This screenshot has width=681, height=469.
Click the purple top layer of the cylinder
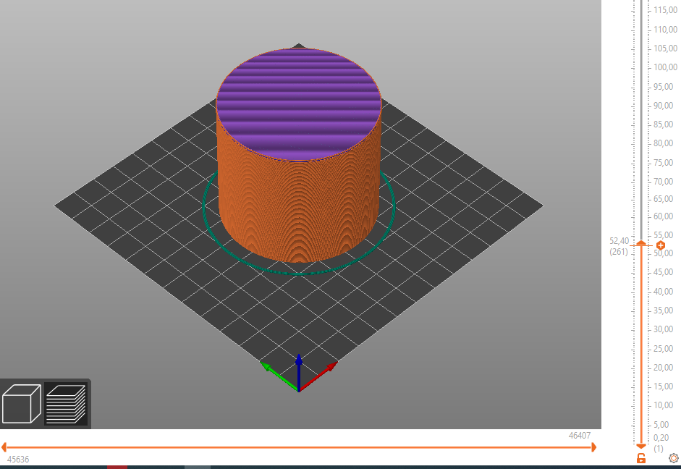[299, 104]
